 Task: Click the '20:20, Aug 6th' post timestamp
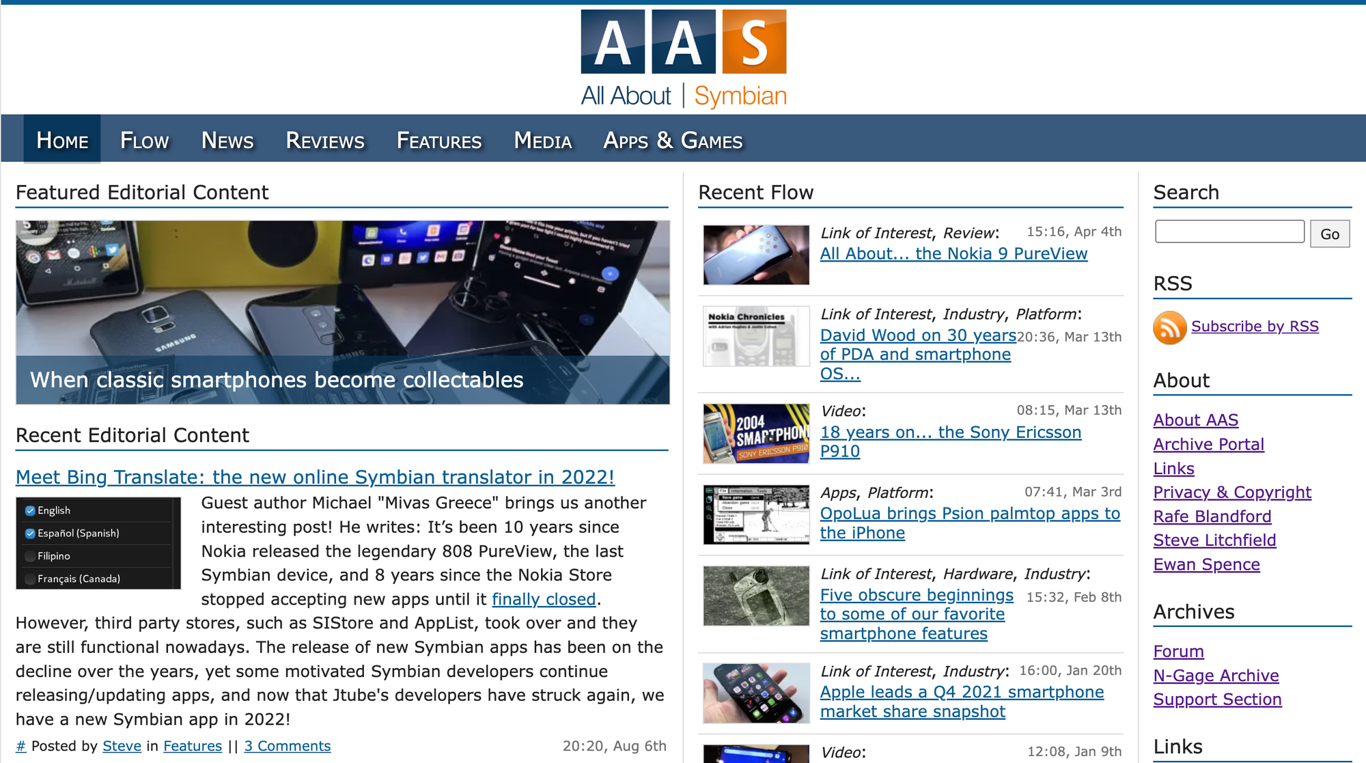tap(614, 746)
